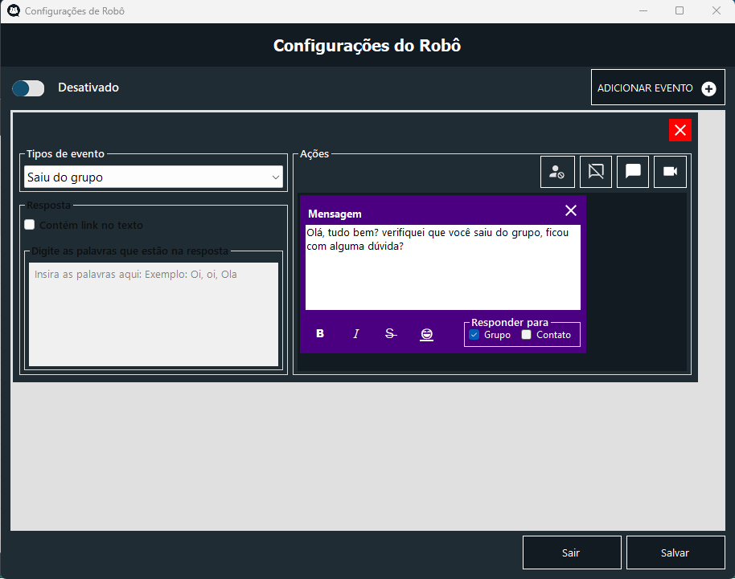The width and height of the screenshot is (735, 579).
Task: Apply bold formatting to the message
Action: [320, 334]
